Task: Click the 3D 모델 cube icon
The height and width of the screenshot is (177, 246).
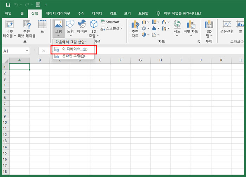Action: pos(94,24)
